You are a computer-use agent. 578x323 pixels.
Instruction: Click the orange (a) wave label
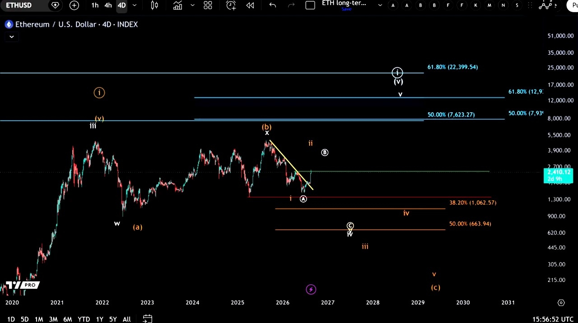pyautogui.click(x=137, y=227)
